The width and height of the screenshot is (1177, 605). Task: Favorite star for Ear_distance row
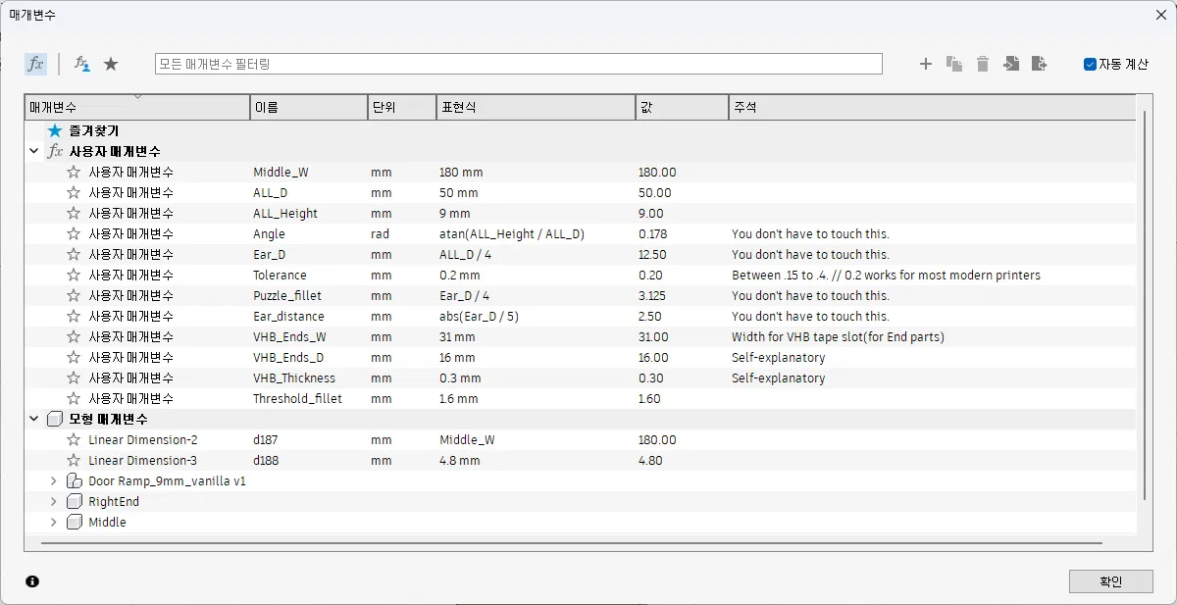point(74,317)
